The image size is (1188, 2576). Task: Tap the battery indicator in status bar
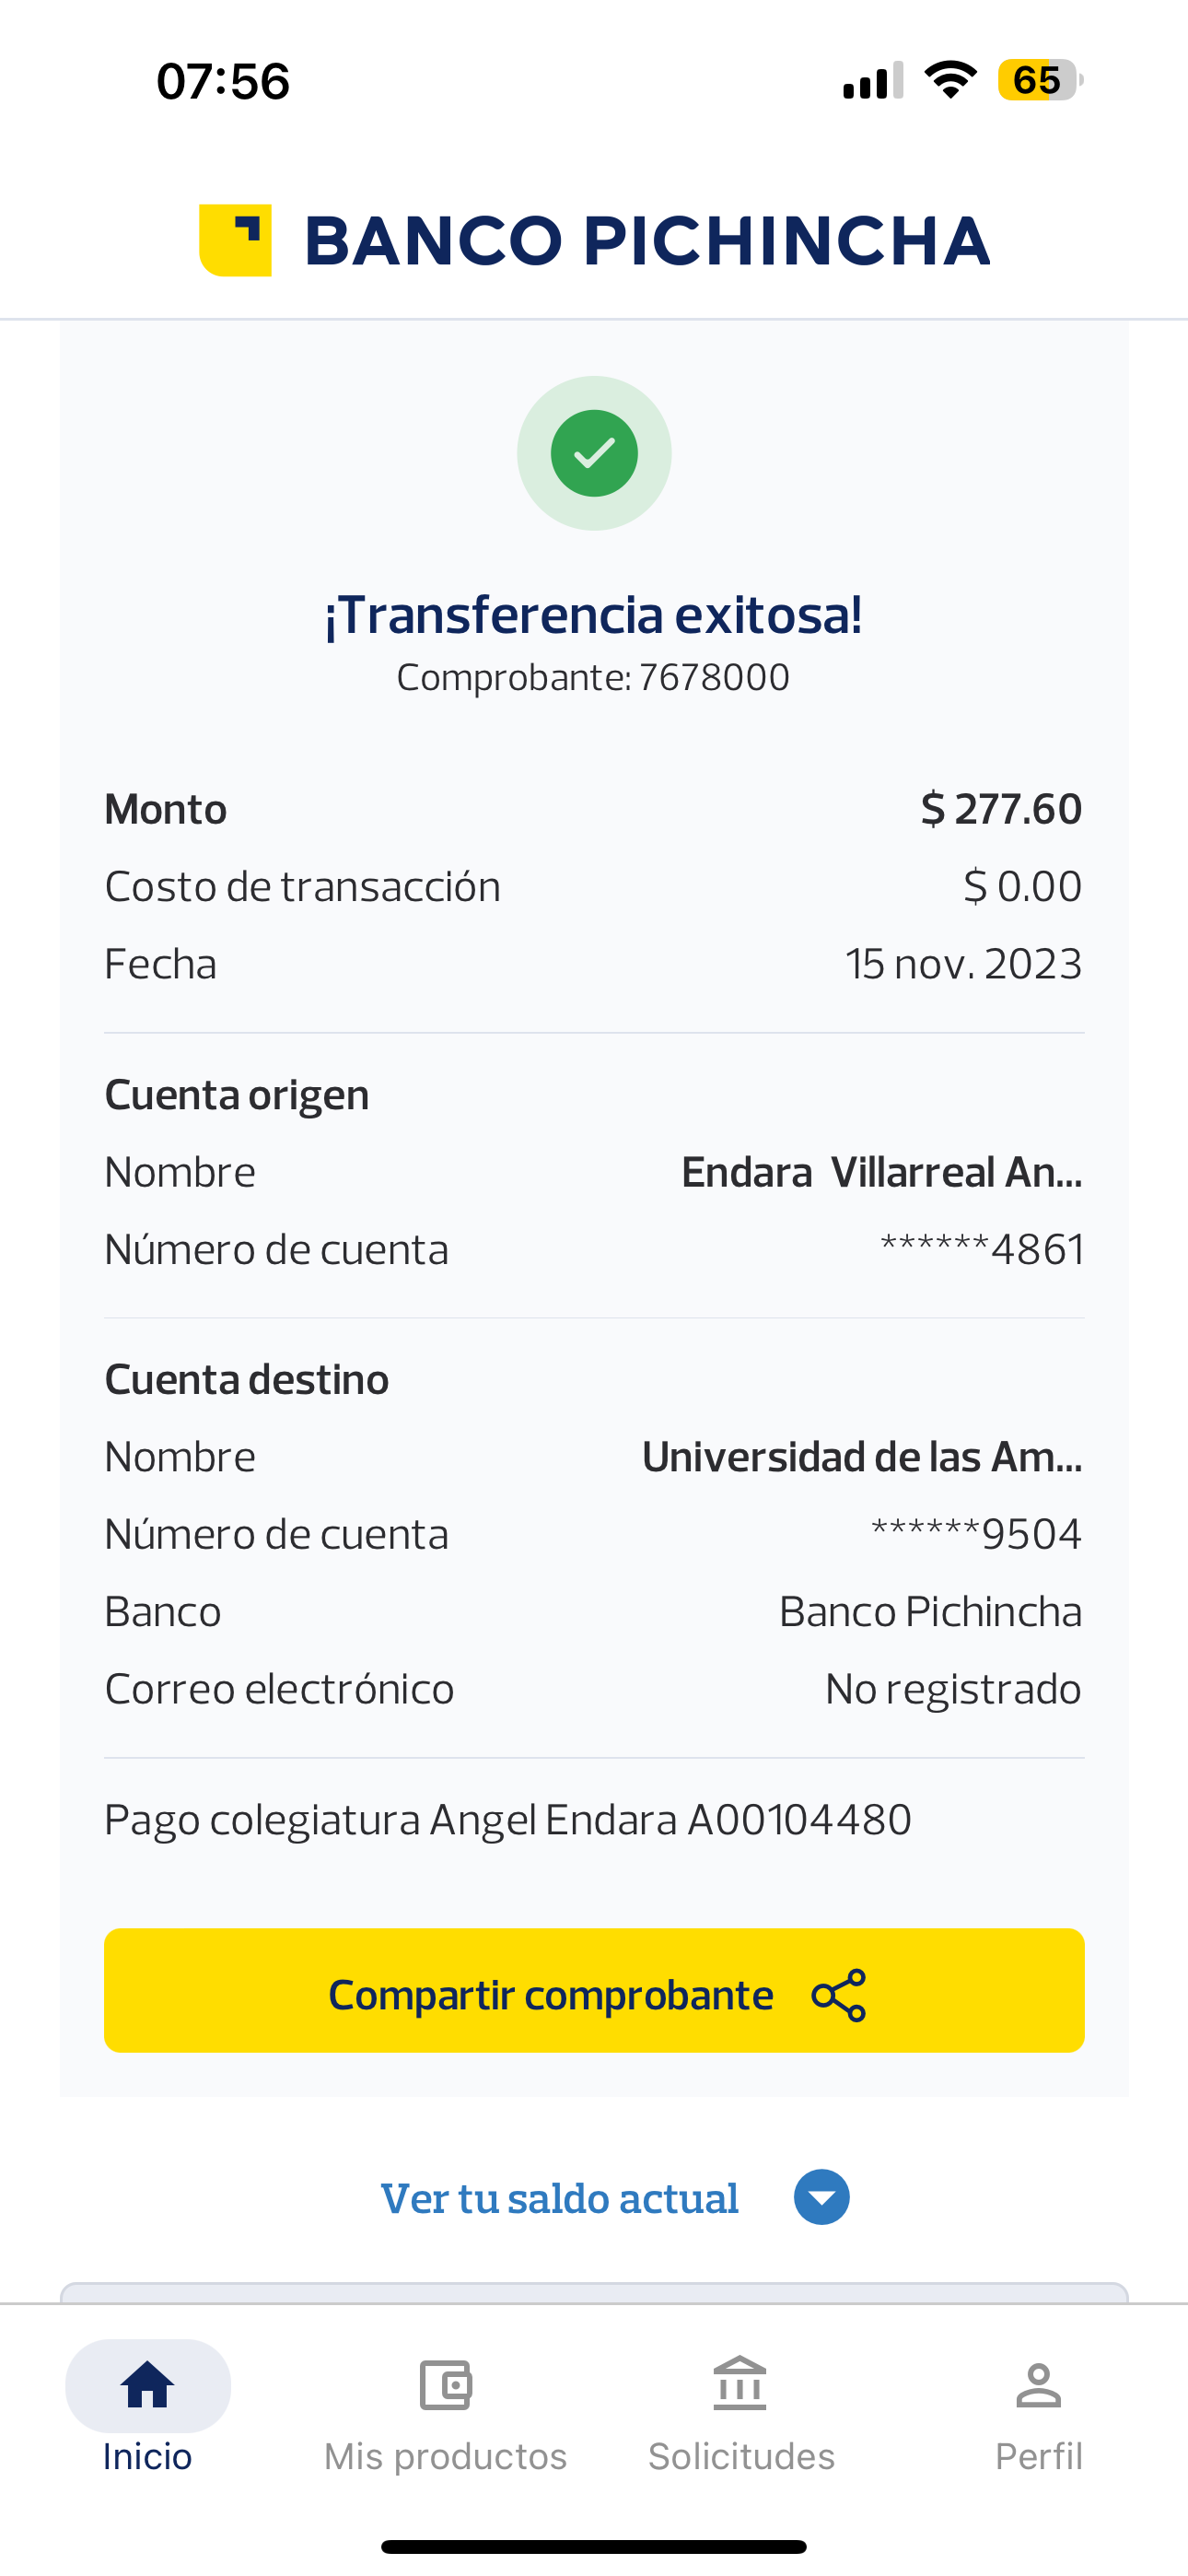pos(1039,80)
